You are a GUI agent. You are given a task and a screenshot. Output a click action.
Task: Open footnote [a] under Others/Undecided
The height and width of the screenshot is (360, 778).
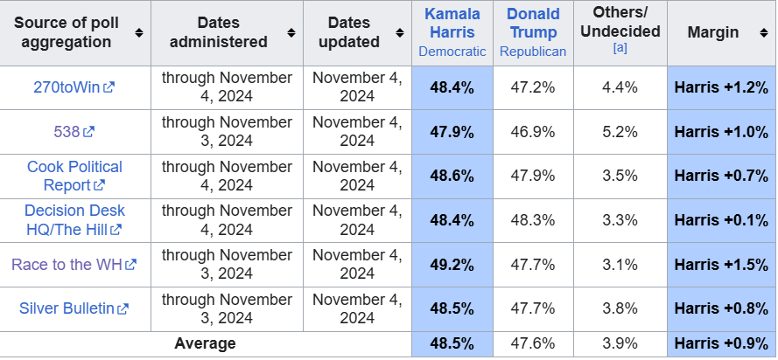coord(620,50)
